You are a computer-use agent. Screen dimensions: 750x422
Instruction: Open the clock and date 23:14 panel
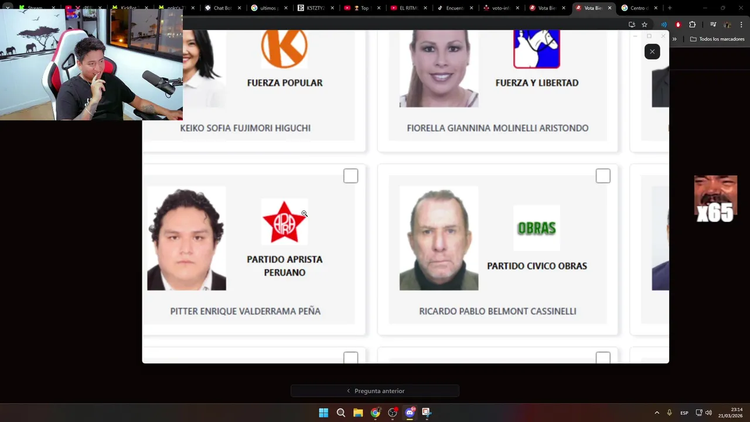coord(731,413)
